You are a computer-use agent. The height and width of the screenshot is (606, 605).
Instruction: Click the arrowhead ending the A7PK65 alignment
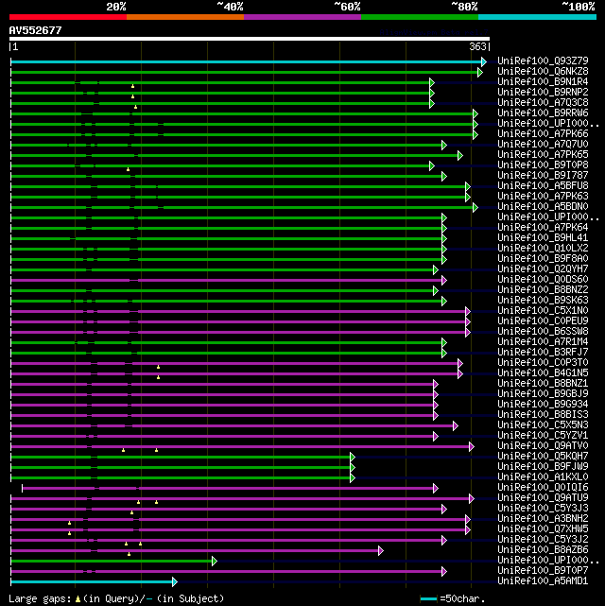[459, 156]
